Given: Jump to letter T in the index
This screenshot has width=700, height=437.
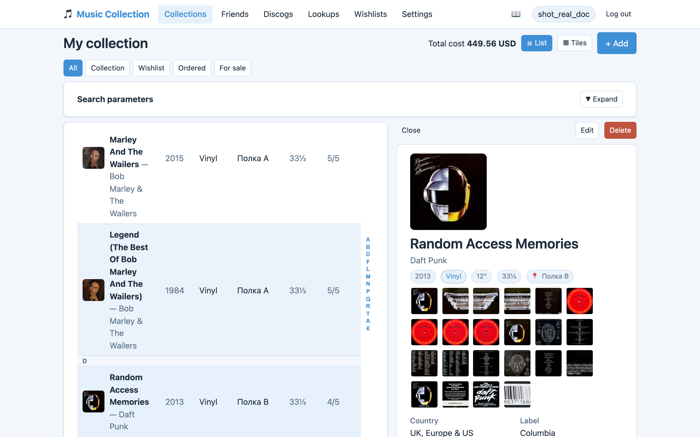Looking at the screenshot, I should [x=368, y=314].
